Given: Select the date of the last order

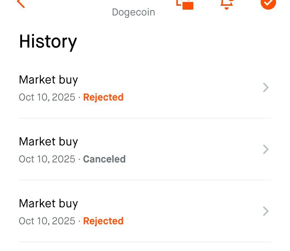Looking at the screenshot, I should click(x=47, y=221).
